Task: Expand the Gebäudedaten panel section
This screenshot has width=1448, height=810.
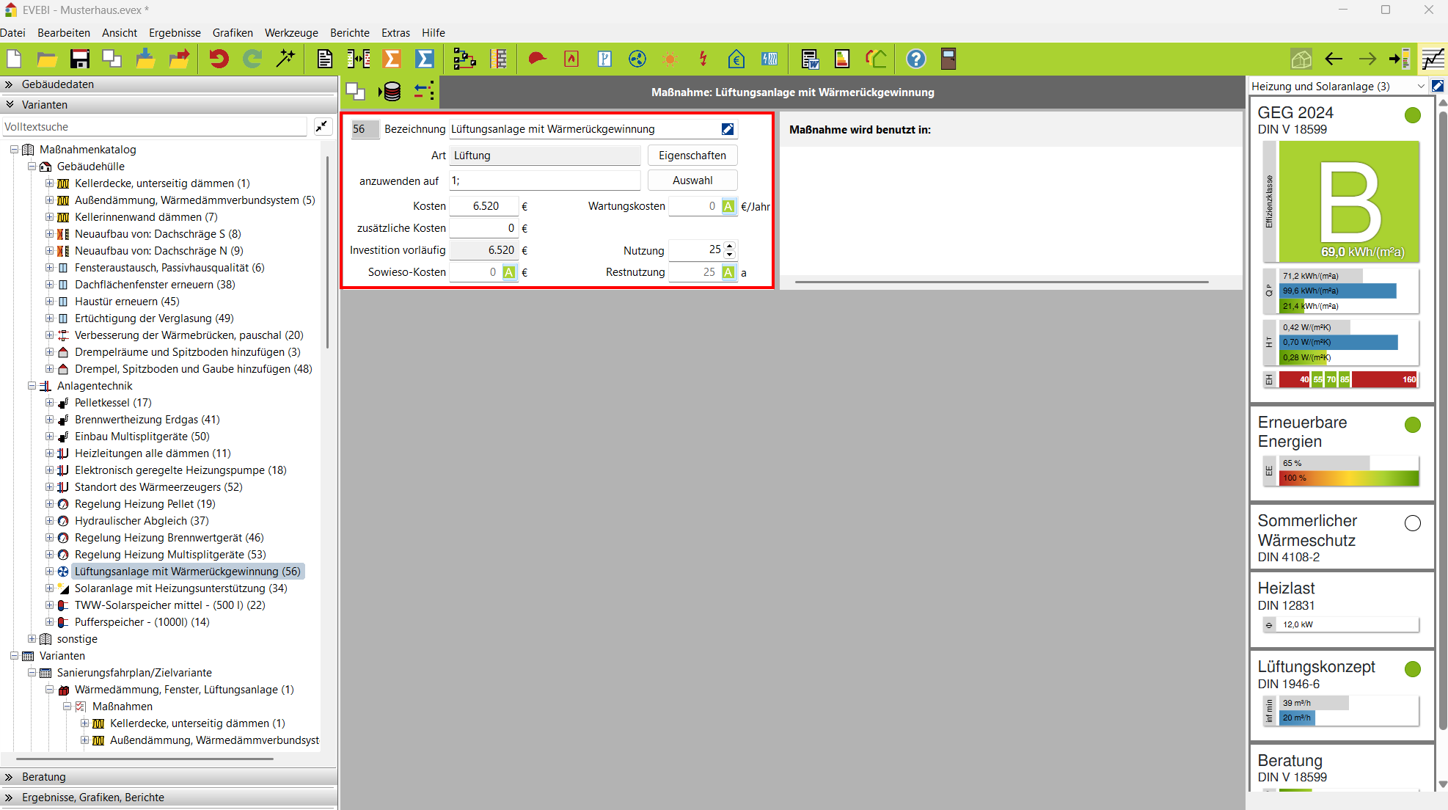Action: coord(10,84)
